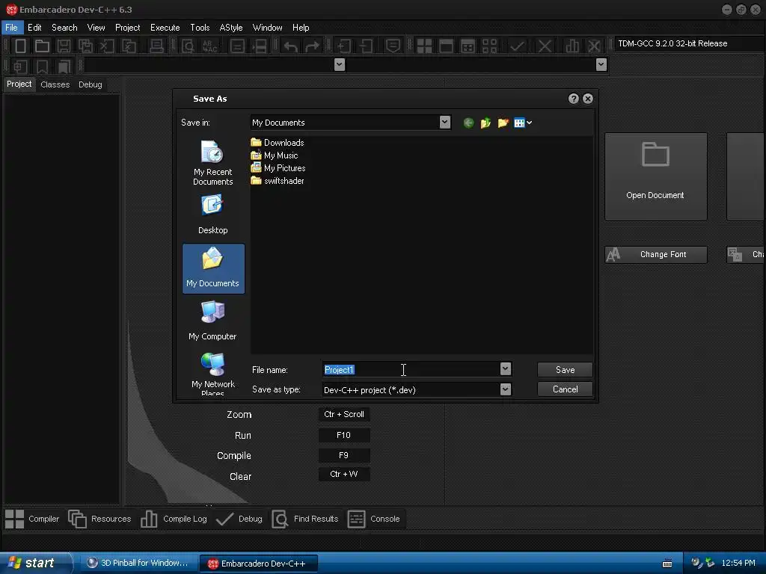Screen dimensions: 766x574
Task: Select My Documents in the places bar
Action: coord(213,268)
